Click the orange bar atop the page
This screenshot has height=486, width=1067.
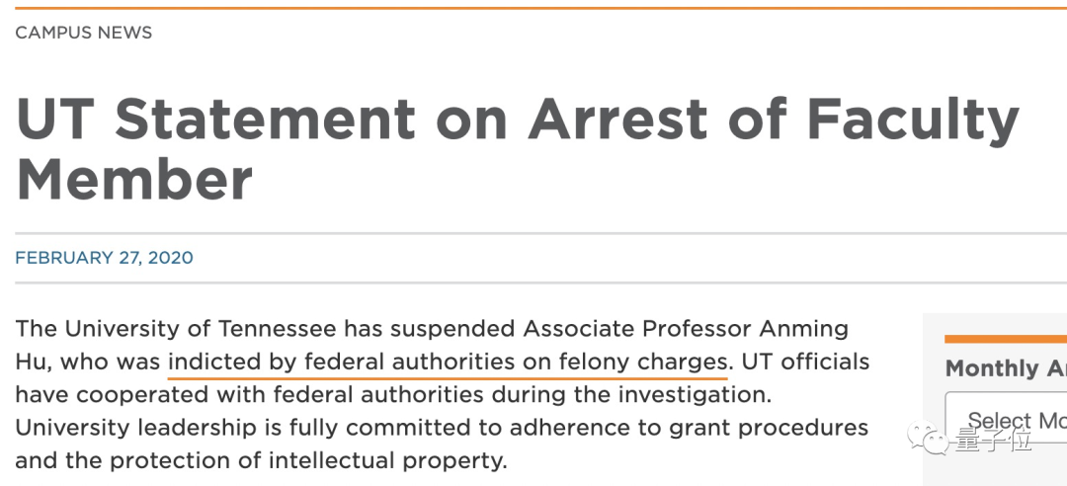click(x=533, y=8)
